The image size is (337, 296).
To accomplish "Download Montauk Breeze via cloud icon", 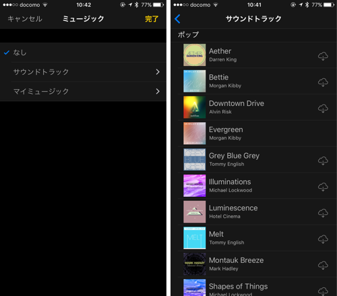I will pos(323,265).
